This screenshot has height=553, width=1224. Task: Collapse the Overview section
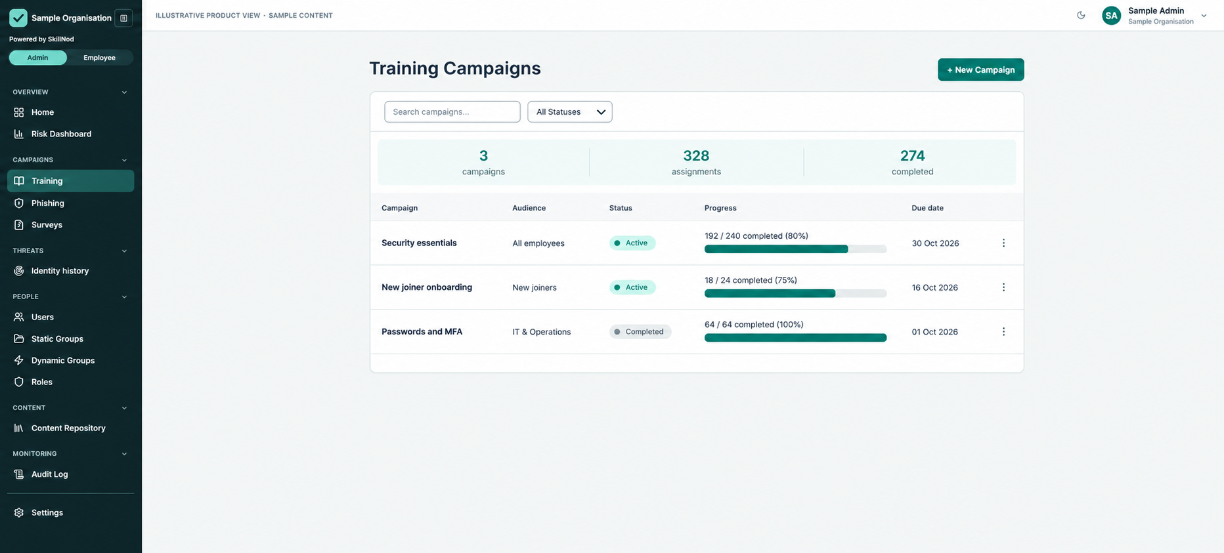[124, 92]
